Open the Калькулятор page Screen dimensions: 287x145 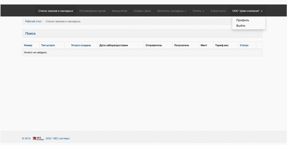(120, 11)
